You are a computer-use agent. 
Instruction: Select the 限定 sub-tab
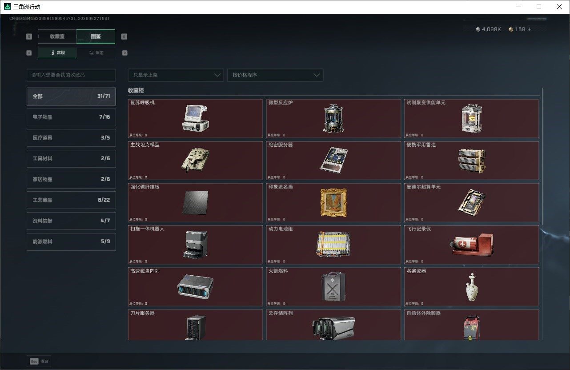coord(96,52)
